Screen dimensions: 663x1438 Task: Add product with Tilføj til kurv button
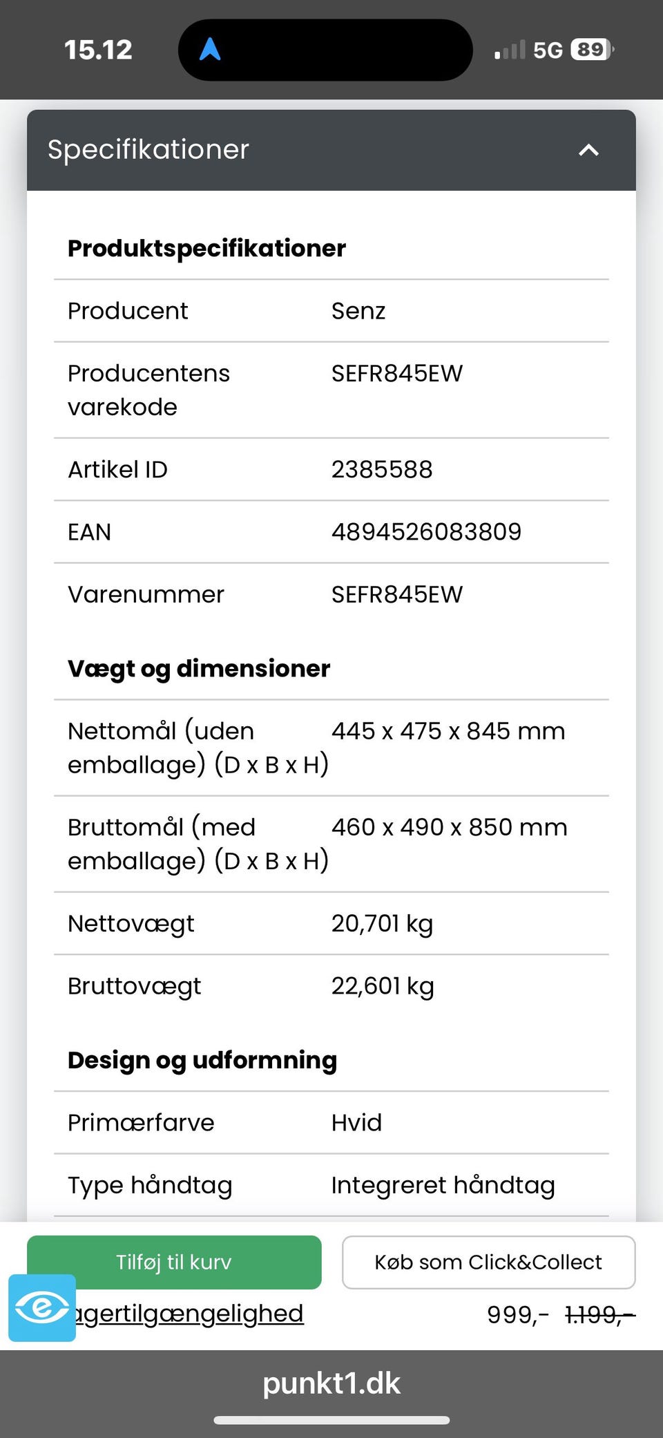(174, 1262)
